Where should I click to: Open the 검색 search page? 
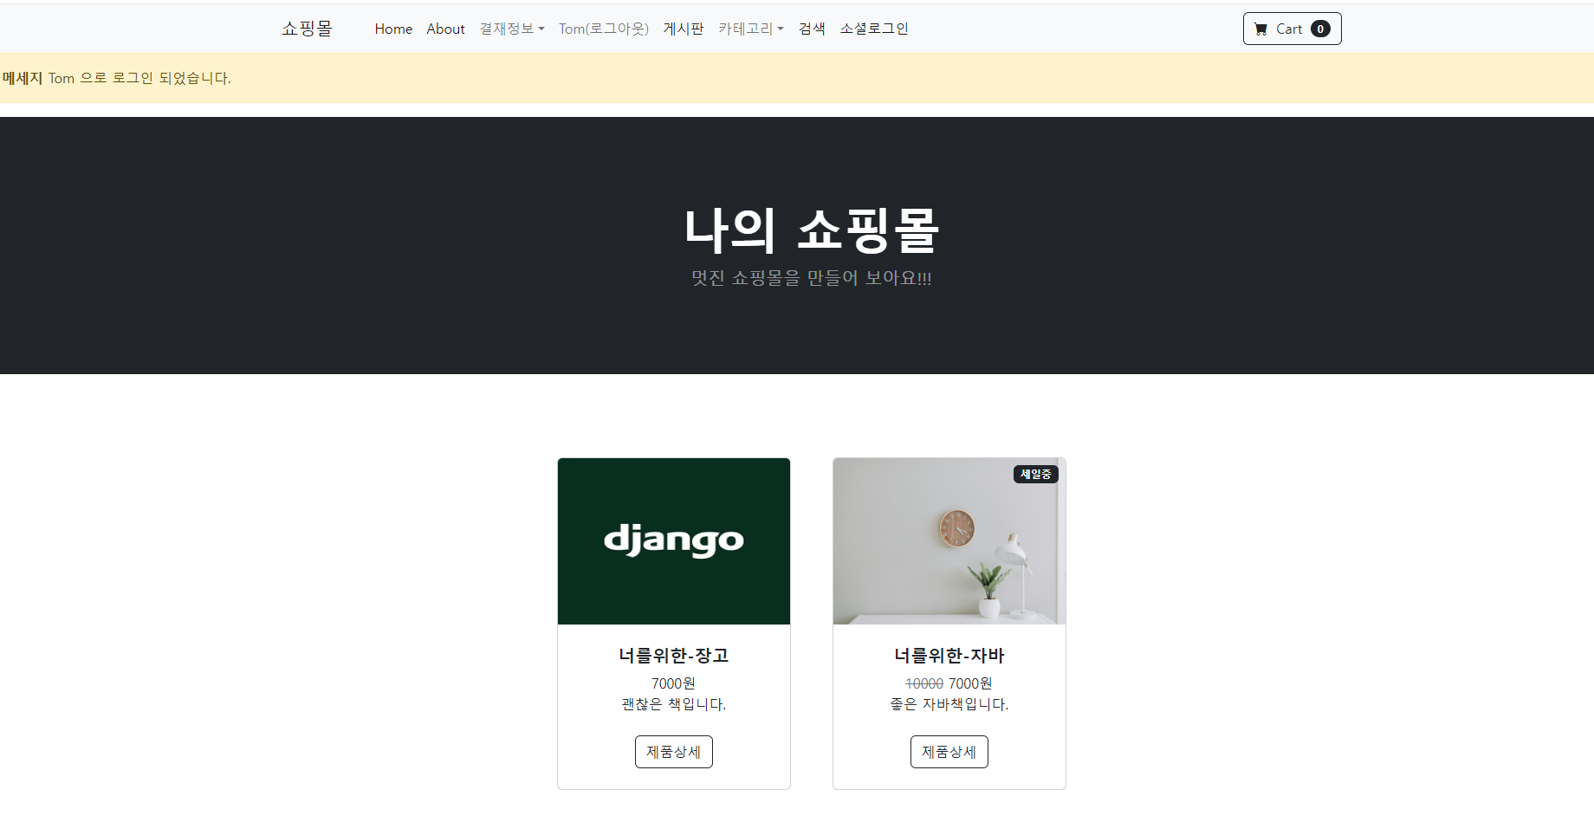coord(812,29)
